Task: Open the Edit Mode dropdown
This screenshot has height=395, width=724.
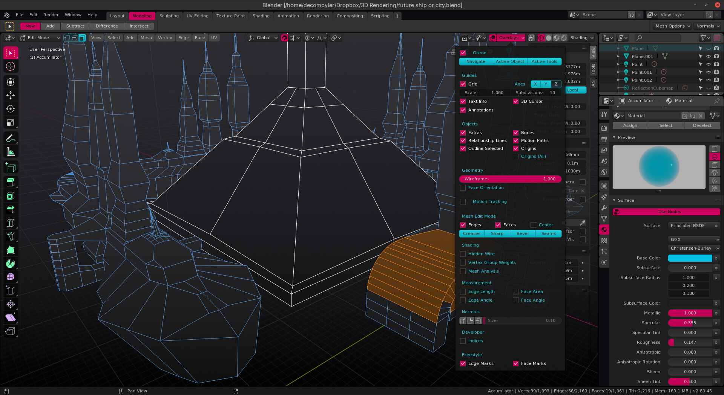Action: click(40, 38)
